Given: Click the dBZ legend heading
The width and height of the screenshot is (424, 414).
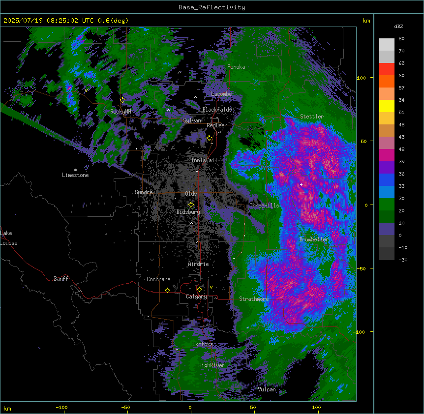Looking at the screenshot, I should coord(398,26).
